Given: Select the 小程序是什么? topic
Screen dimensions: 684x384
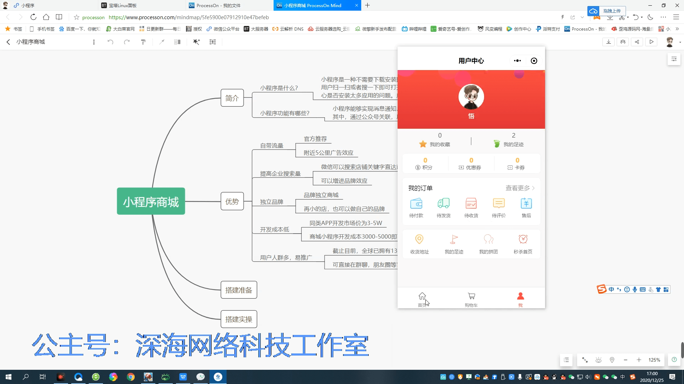Looking at the screenshot, I should click(279, 88).
